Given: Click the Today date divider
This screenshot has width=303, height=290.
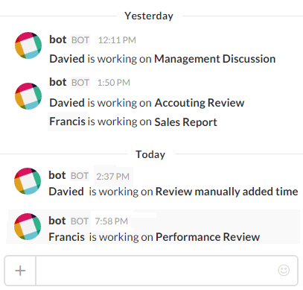Looking at the screenshot, I should click(x=150, y=154).
